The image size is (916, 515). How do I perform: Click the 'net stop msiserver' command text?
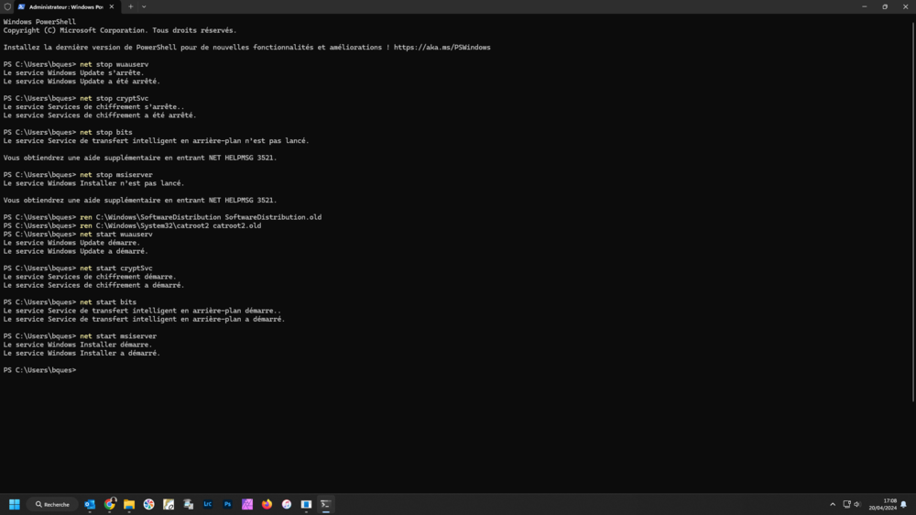tap(116, 175)
